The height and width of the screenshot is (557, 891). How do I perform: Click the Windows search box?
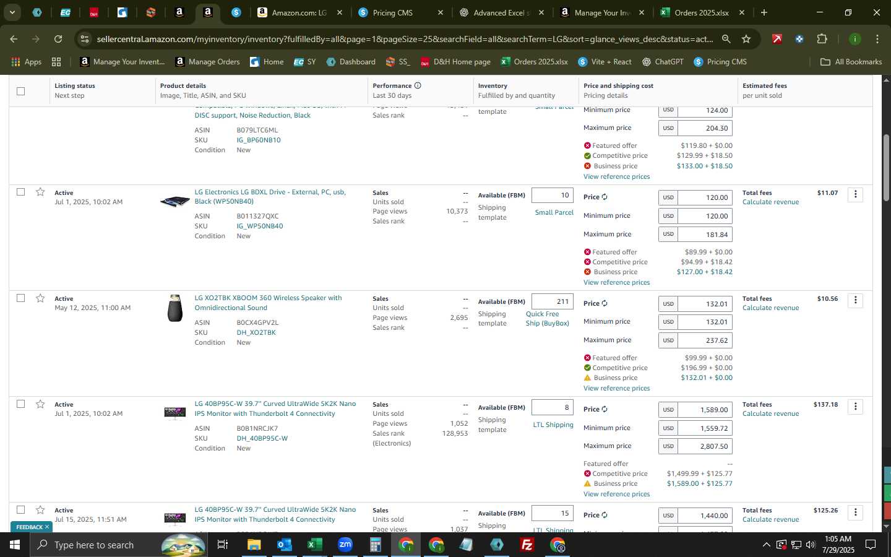tap(118, 545)
